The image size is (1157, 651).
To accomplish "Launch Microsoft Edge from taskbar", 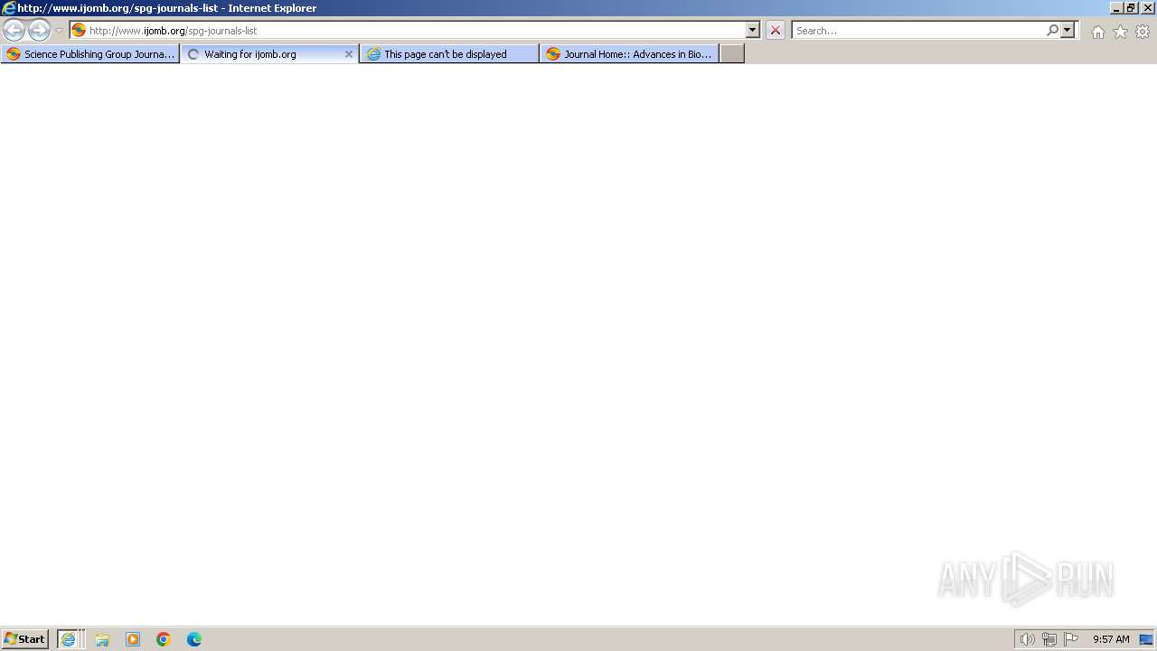I will click(194, 639).
